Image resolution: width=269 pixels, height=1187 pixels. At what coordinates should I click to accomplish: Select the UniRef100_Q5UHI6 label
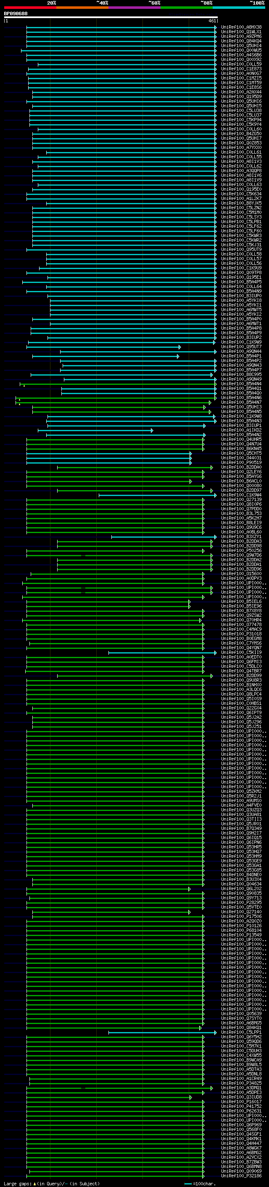point(241,101)
